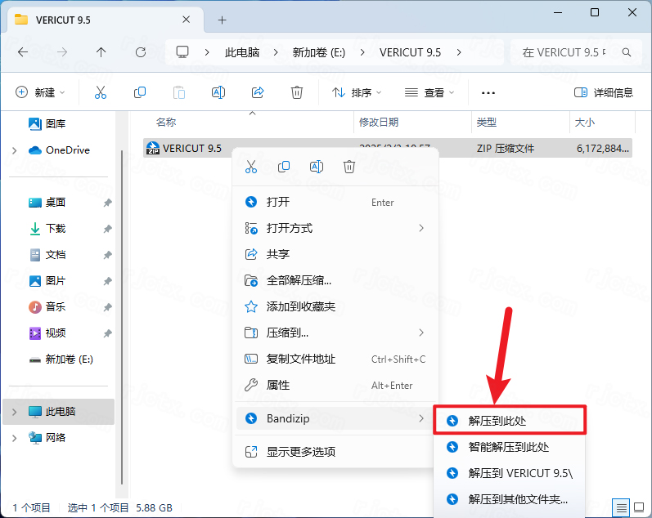Click the sidebar vertical scrollbar
Viewport: 652px width, 518px height.
click(x=122, y=317)
